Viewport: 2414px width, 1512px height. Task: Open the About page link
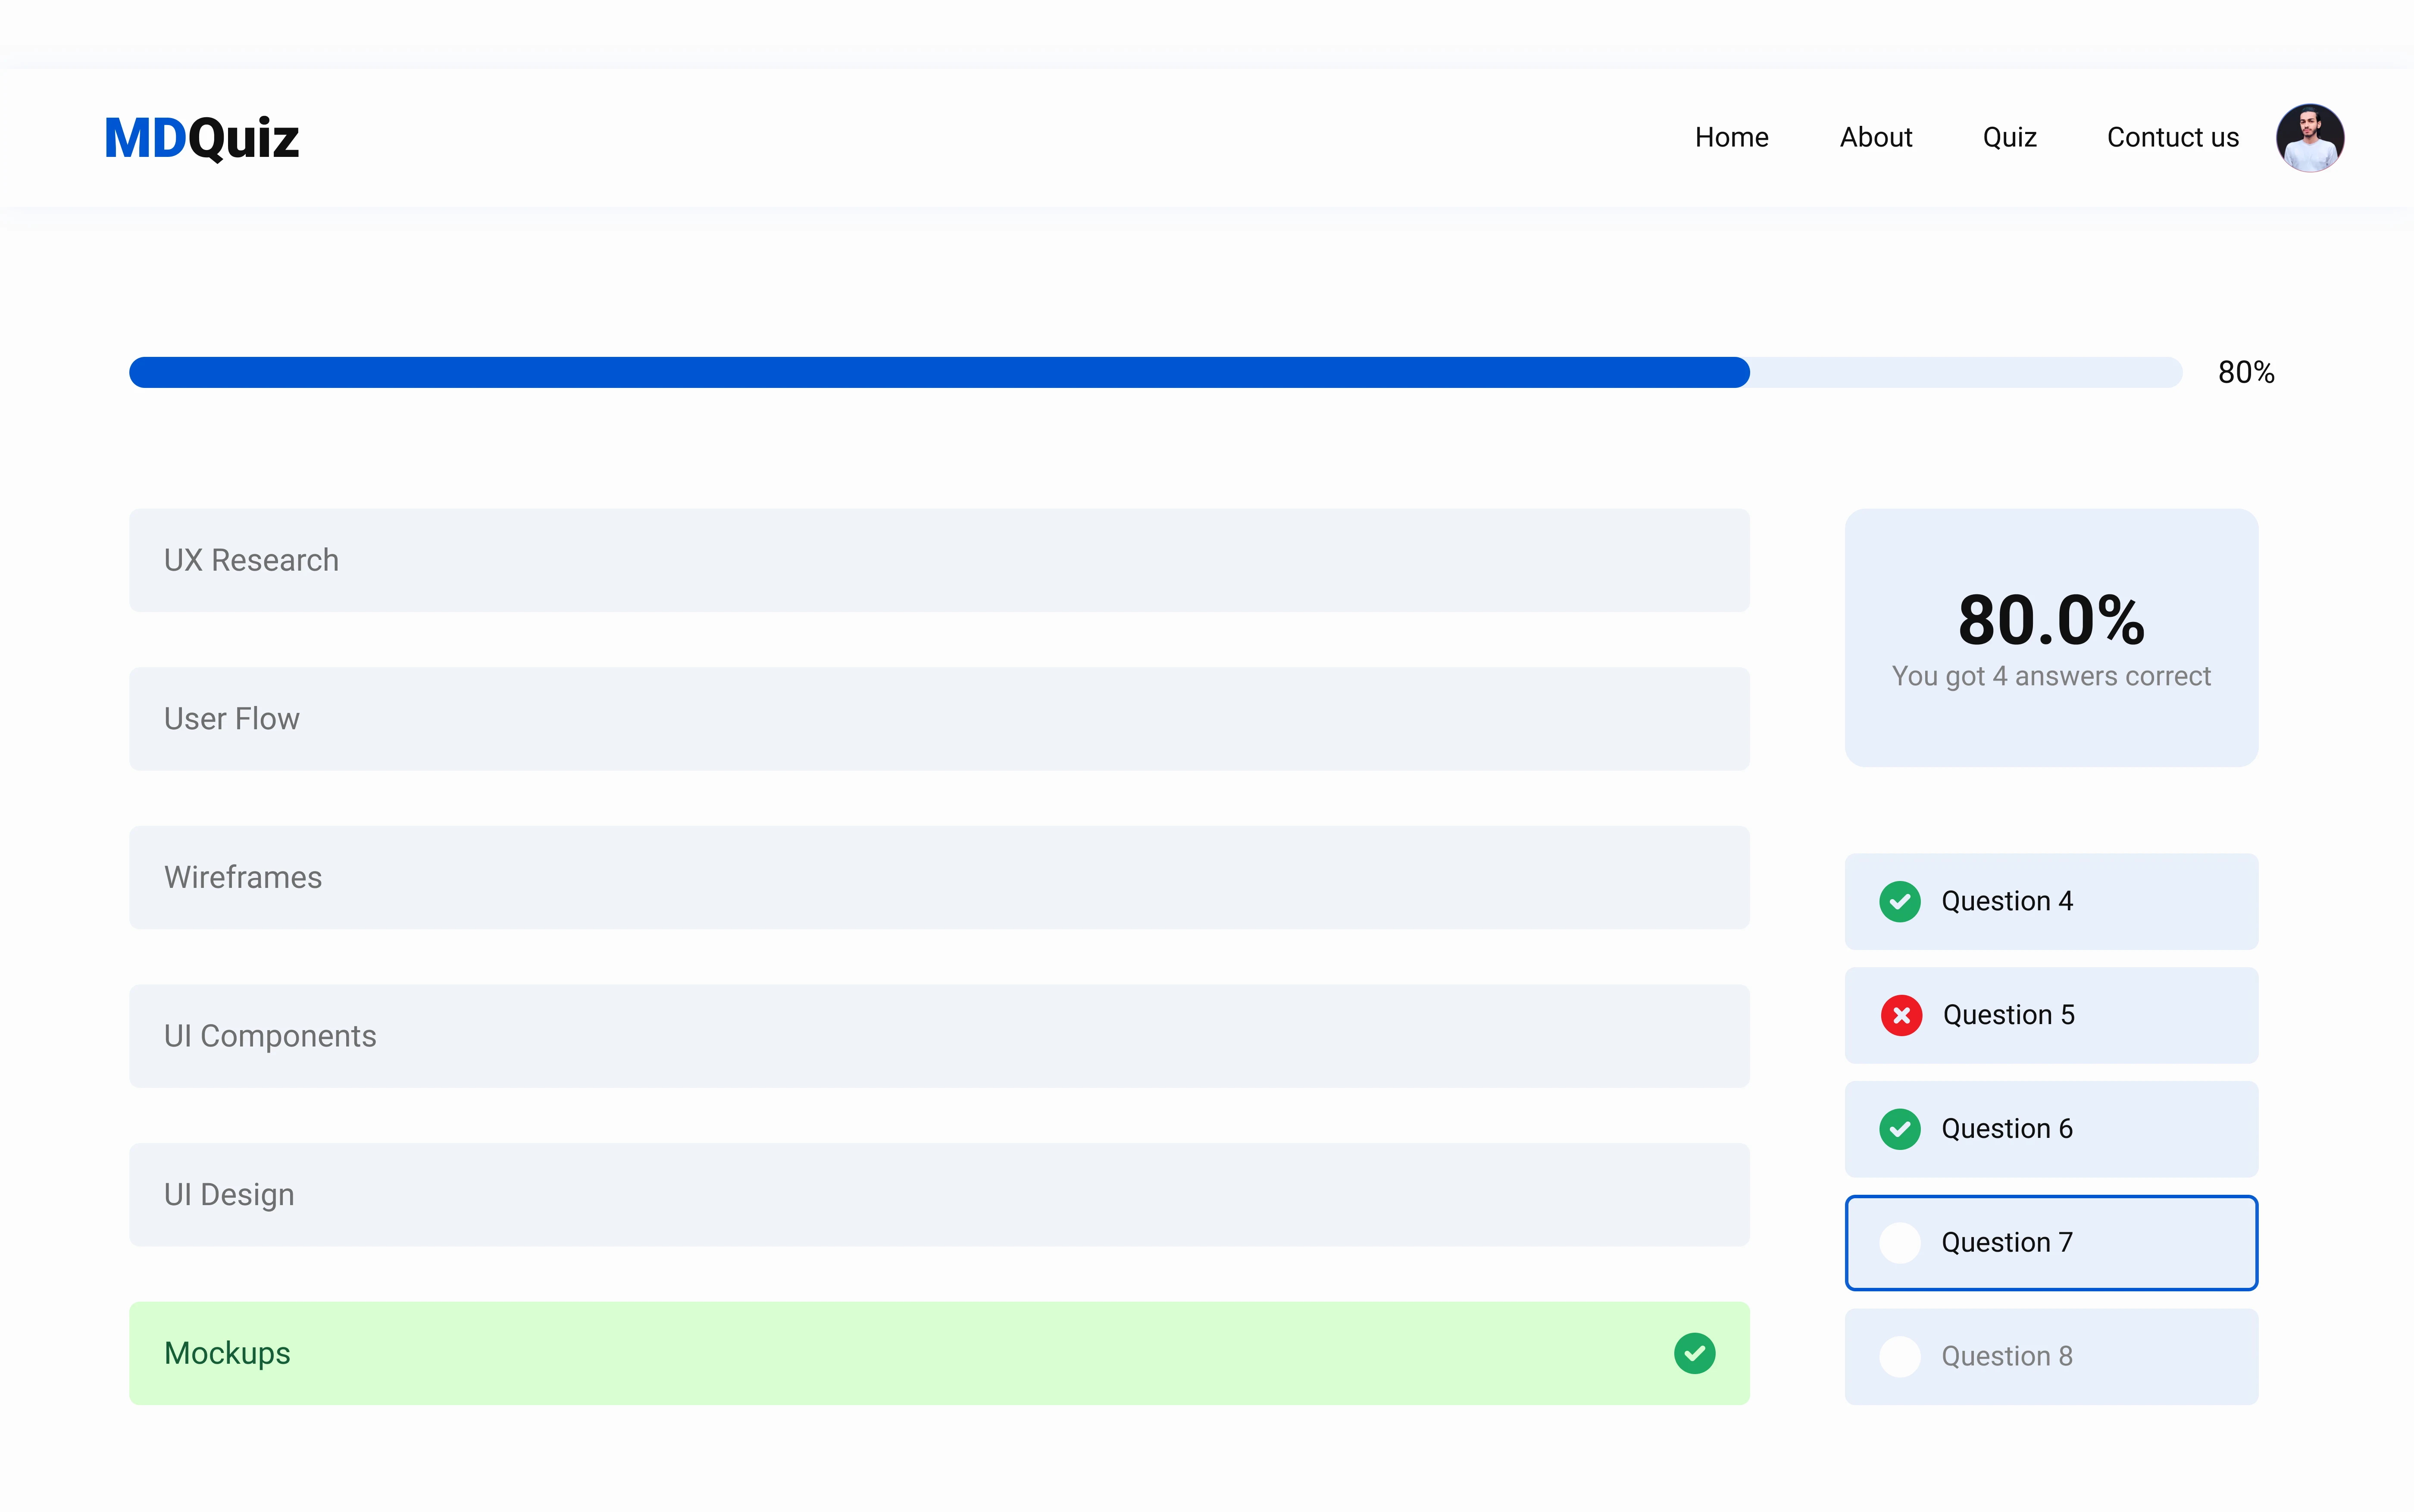(x=1875, y=138)
